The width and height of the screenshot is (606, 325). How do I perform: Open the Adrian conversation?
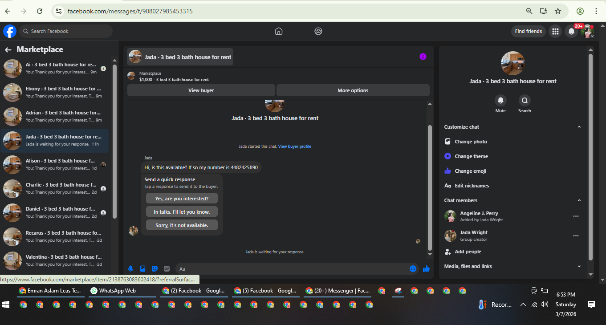coord(55,116)
